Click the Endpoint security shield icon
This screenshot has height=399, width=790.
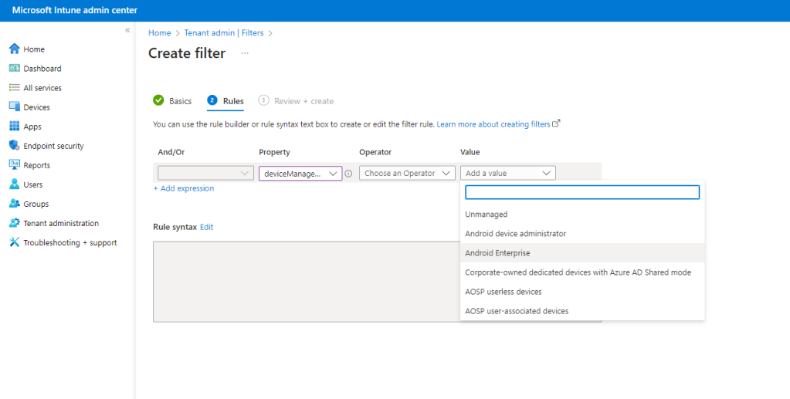tap(14, 146)
